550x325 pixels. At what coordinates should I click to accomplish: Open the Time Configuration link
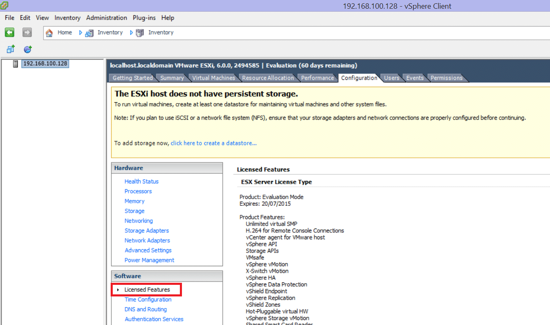point(148,300)
